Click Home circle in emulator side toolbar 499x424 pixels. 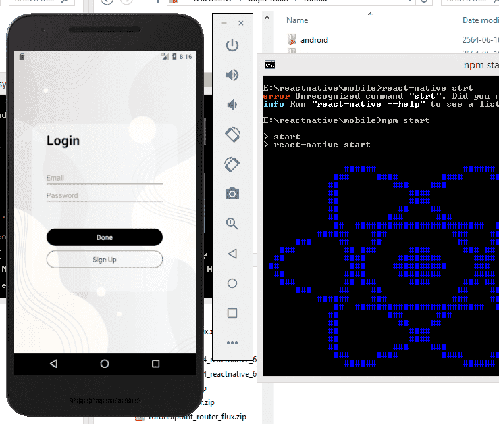tap(232, 283)
